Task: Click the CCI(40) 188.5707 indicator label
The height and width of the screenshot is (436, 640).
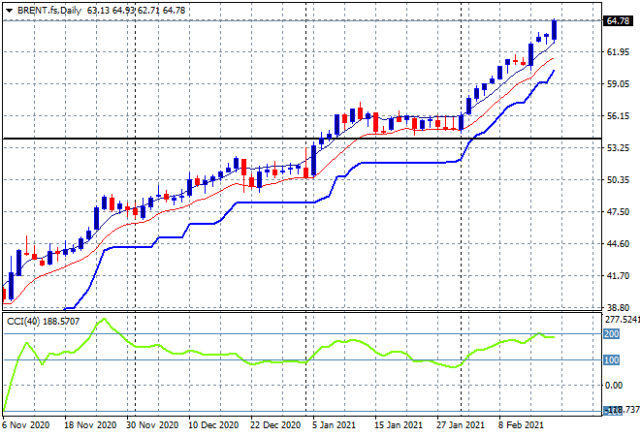Action: click(43, 322)
